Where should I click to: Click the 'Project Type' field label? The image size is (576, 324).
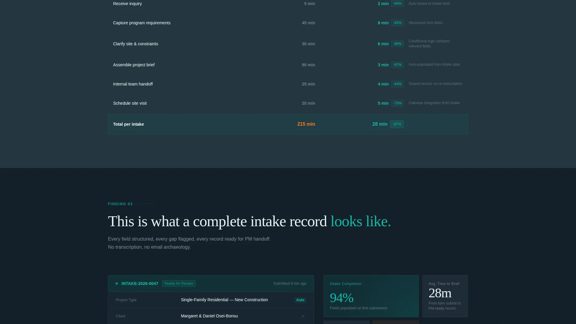126,300
